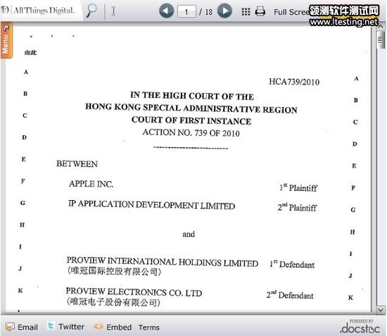Click the 1st Defendant label
387x336 pixels.
tap(292, 265)
